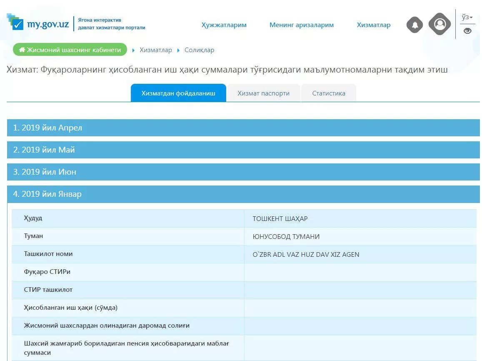Click the O`ZBR ADL VAZ HUZ DAV XIZ AGEN value
This screenshot has width=482, height=361.
click(306, 254)
